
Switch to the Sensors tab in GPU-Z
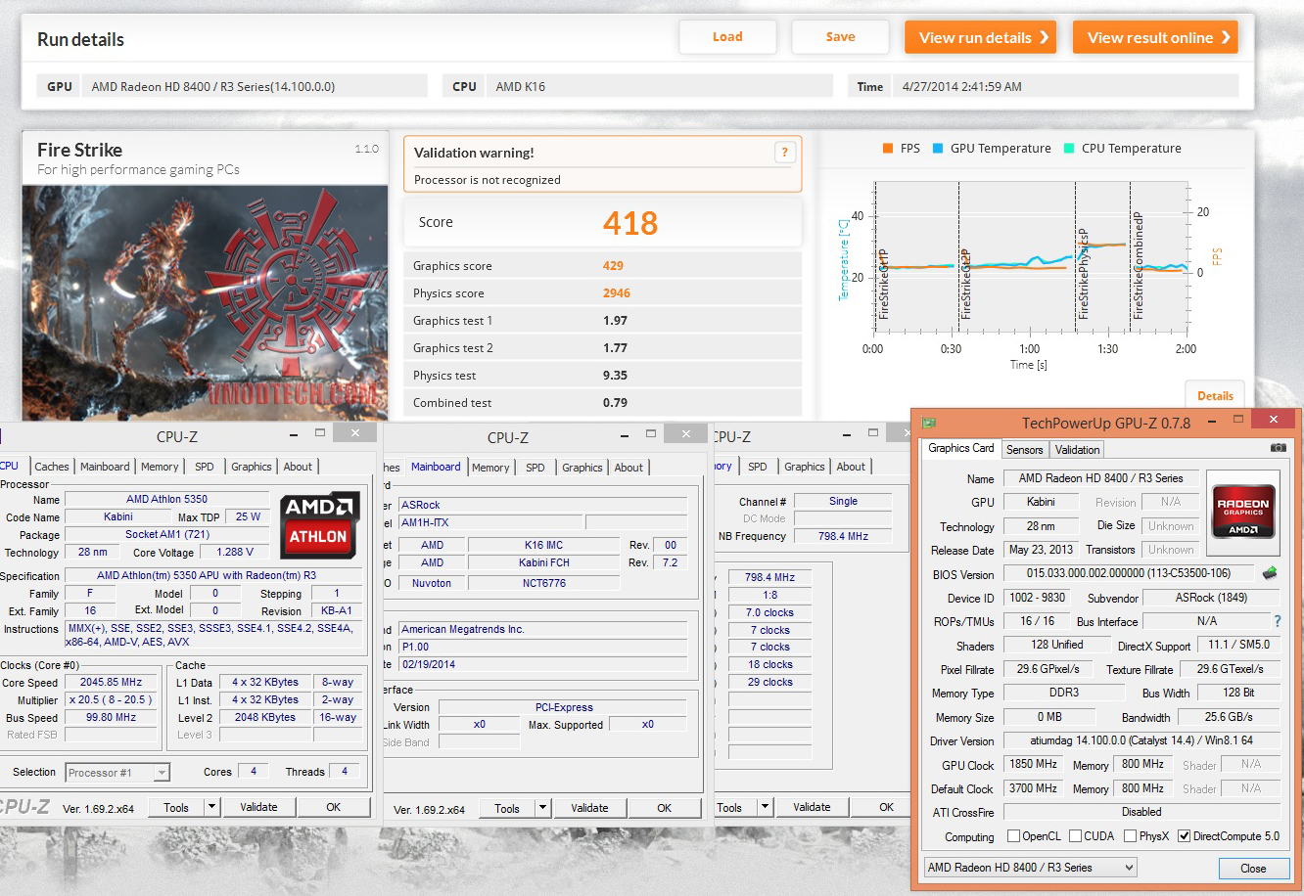[1025, 450]
